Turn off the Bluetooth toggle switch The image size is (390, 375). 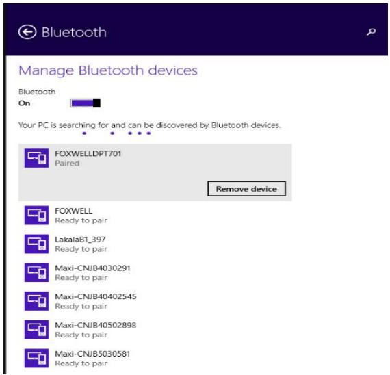(86, 103)
